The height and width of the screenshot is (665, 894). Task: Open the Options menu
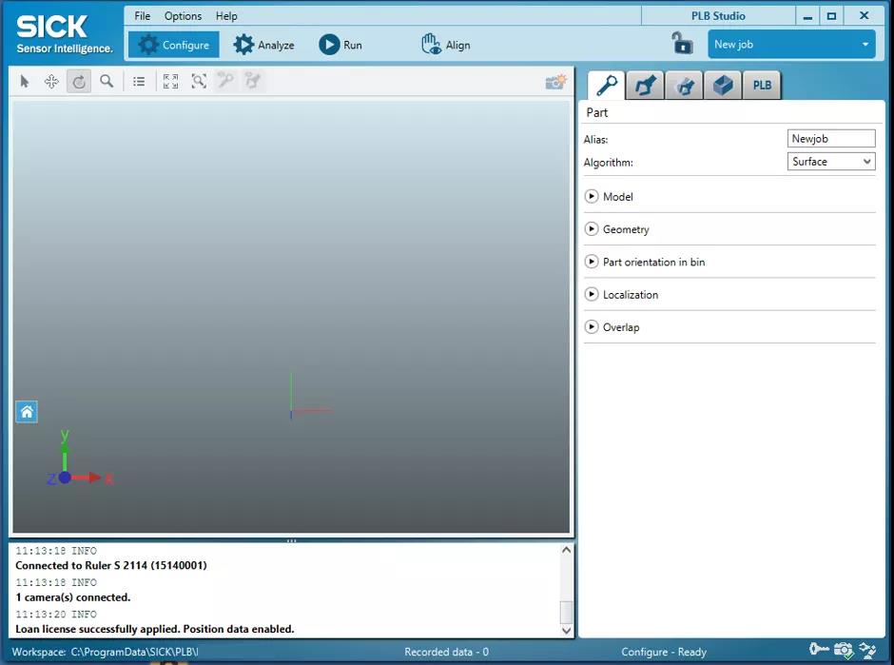(x=183, y=16)
